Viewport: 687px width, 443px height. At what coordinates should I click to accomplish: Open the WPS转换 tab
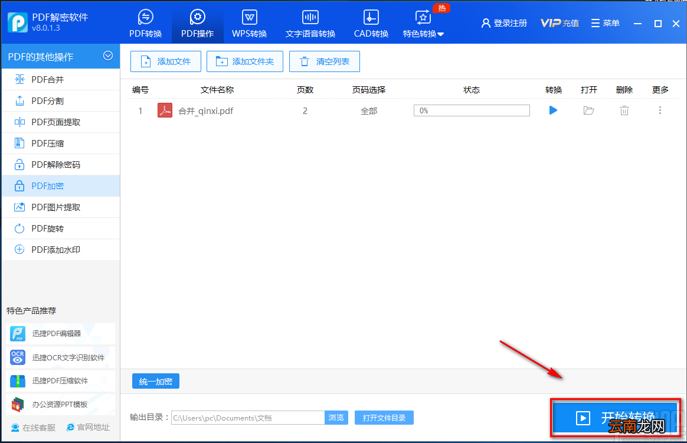pyautogui.click(x=249, y=23)
